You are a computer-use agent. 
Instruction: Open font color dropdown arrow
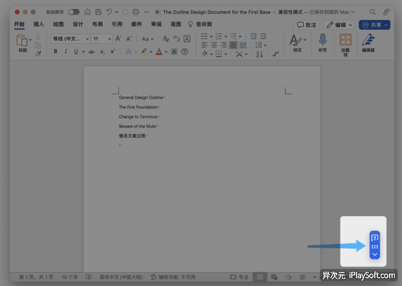point(166,52)
